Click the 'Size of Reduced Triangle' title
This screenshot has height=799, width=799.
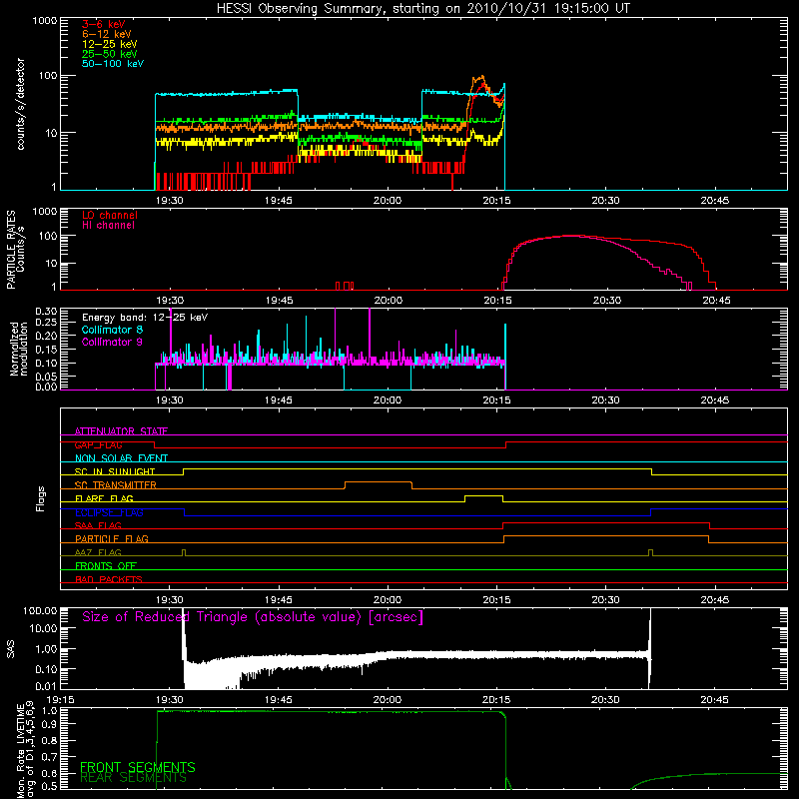pos(253,617)
